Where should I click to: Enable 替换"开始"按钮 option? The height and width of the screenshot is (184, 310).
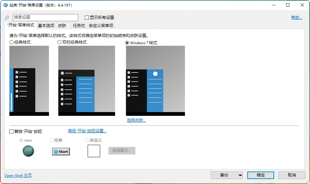click(11, 131)
